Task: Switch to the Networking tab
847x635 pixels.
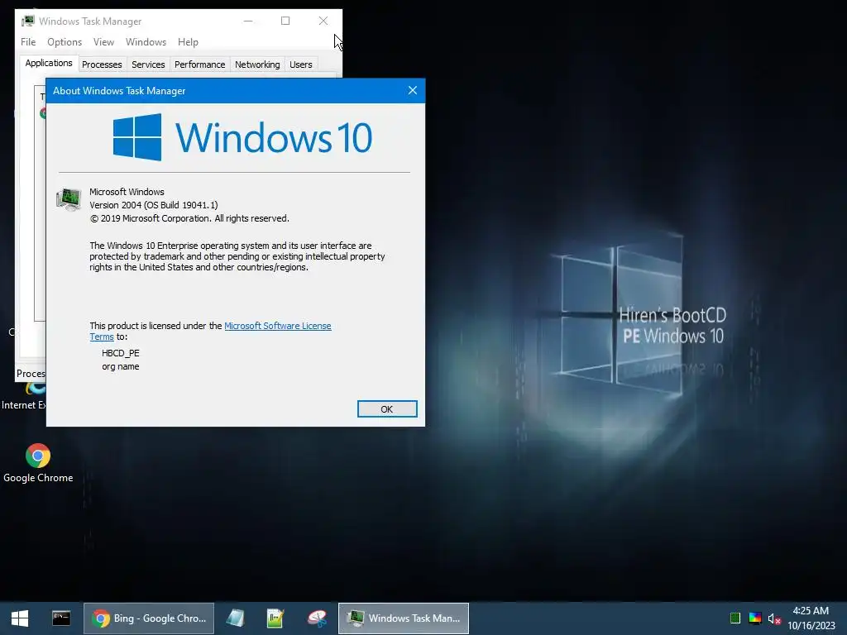Action: [x=257, y=64]
